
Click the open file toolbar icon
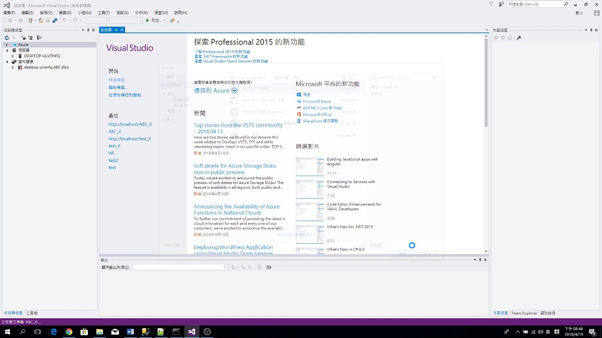pyautogui.click(x=41, y=20)
